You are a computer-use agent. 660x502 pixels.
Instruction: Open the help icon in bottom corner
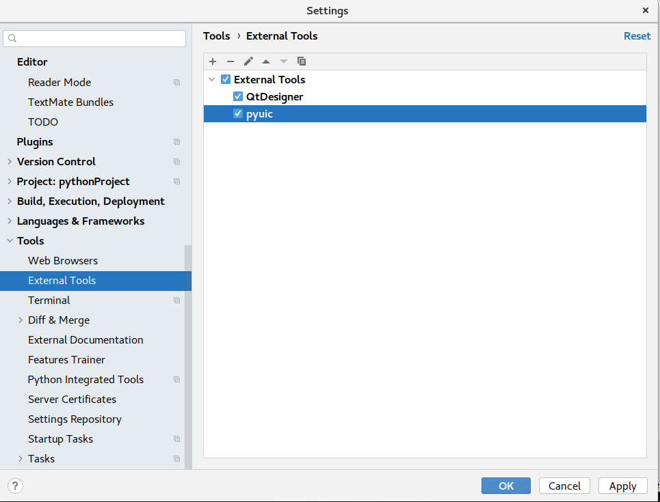coord(14,486)
